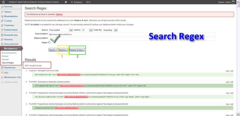Open the Записи posts pin icon

[2, 12]
